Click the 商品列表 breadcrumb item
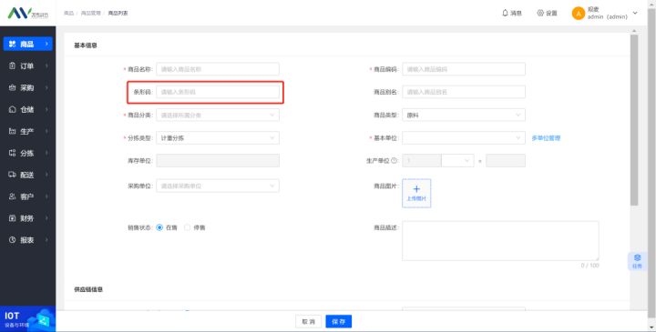 118,13
